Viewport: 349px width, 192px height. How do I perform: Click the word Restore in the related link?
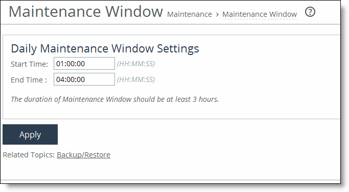97,155
